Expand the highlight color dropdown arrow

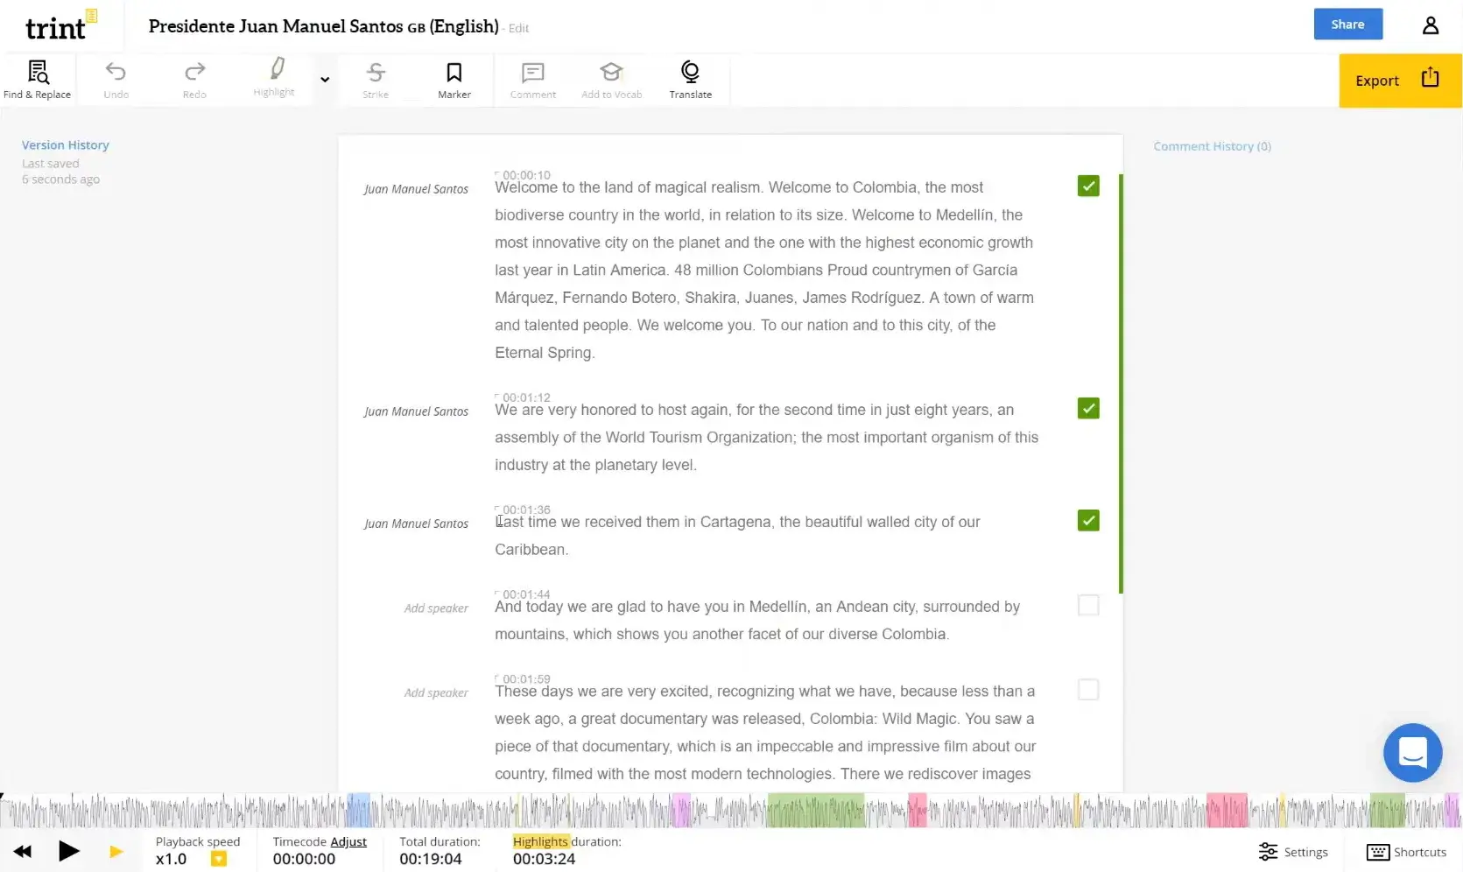point(325,80)
